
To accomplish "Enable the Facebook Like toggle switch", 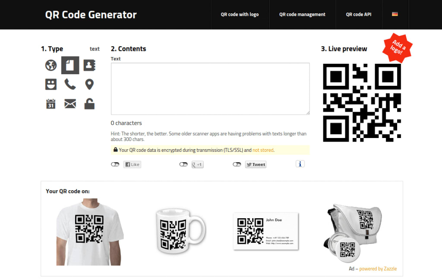I will click(115, 164).
